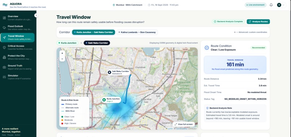Click Clear / Low Exposure condition text
Screen dimensions: 291x137
tap(223, 50)
